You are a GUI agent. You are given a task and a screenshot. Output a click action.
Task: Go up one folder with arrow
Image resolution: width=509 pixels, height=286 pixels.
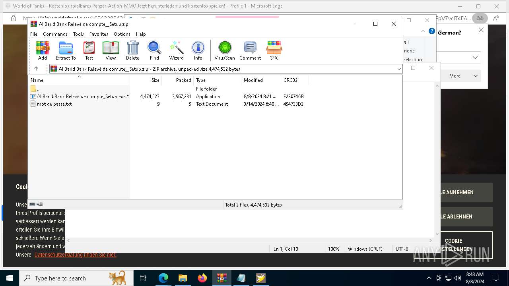coord(36,69)
